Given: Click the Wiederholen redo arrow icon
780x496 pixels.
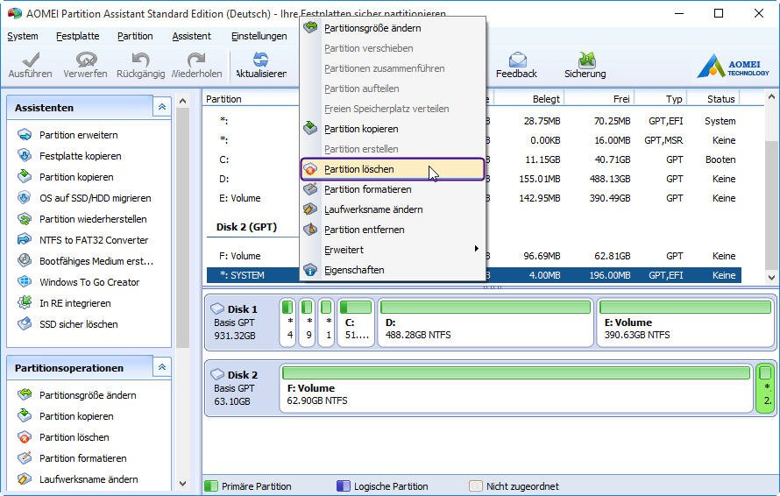Looking at the screenshot, I should (x=196, y=60).
